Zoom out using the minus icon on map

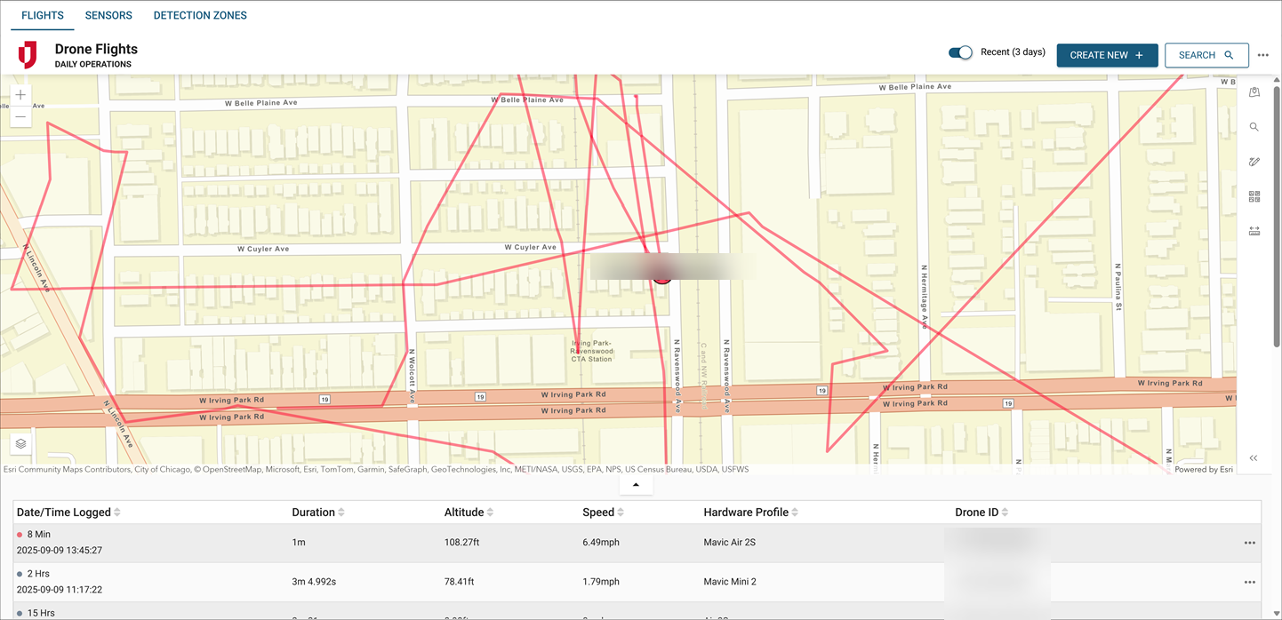(20, 116)
